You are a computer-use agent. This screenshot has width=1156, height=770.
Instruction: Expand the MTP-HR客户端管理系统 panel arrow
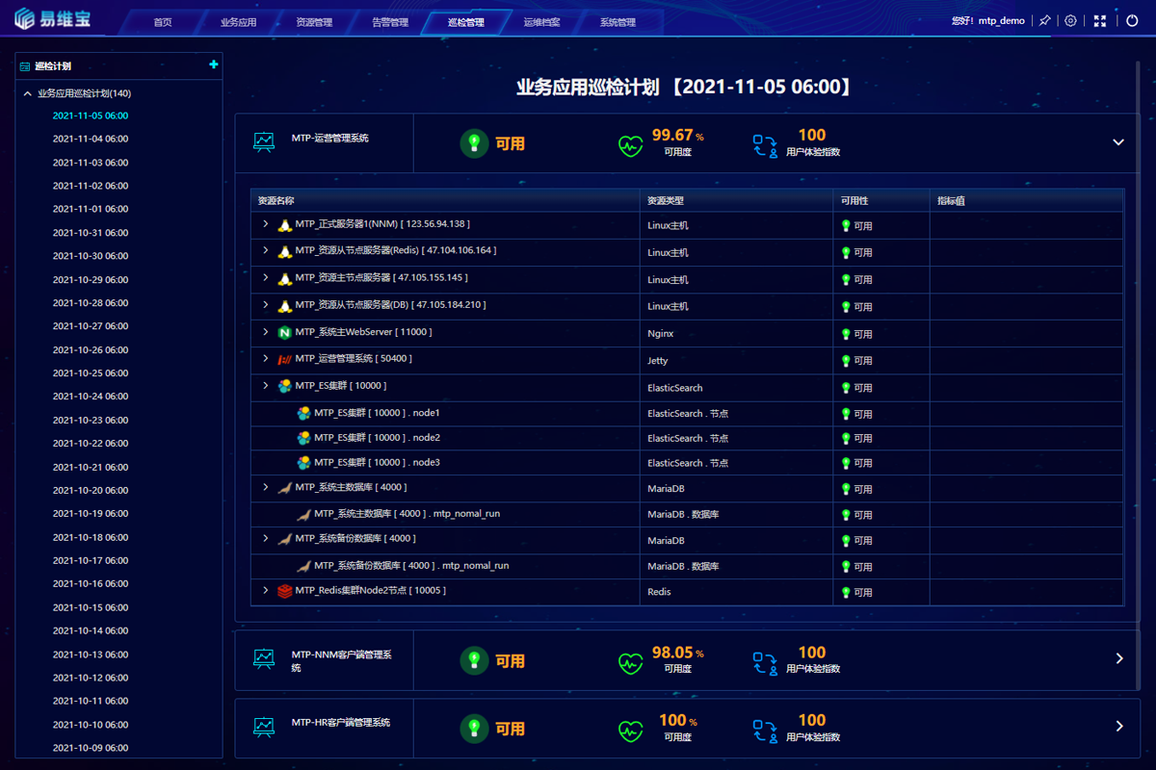(x=1118, y=726)
